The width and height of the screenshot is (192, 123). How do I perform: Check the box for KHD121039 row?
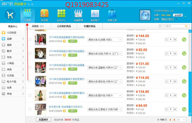click(x=30, y=95)
